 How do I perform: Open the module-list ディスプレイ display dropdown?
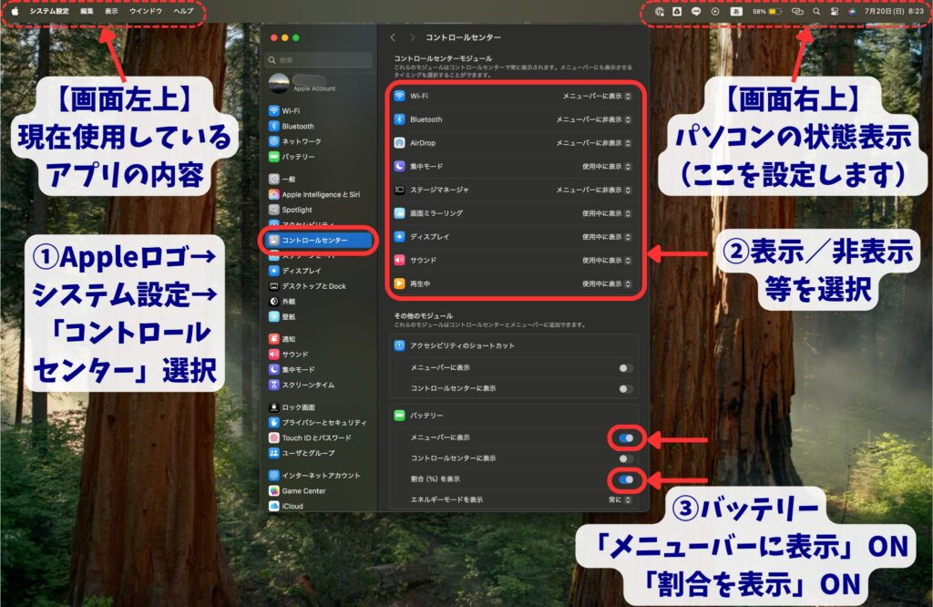(x=606, y=237)
